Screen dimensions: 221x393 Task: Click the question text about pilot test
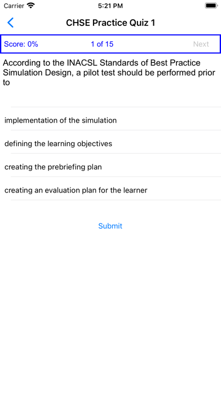pos(109,73)
